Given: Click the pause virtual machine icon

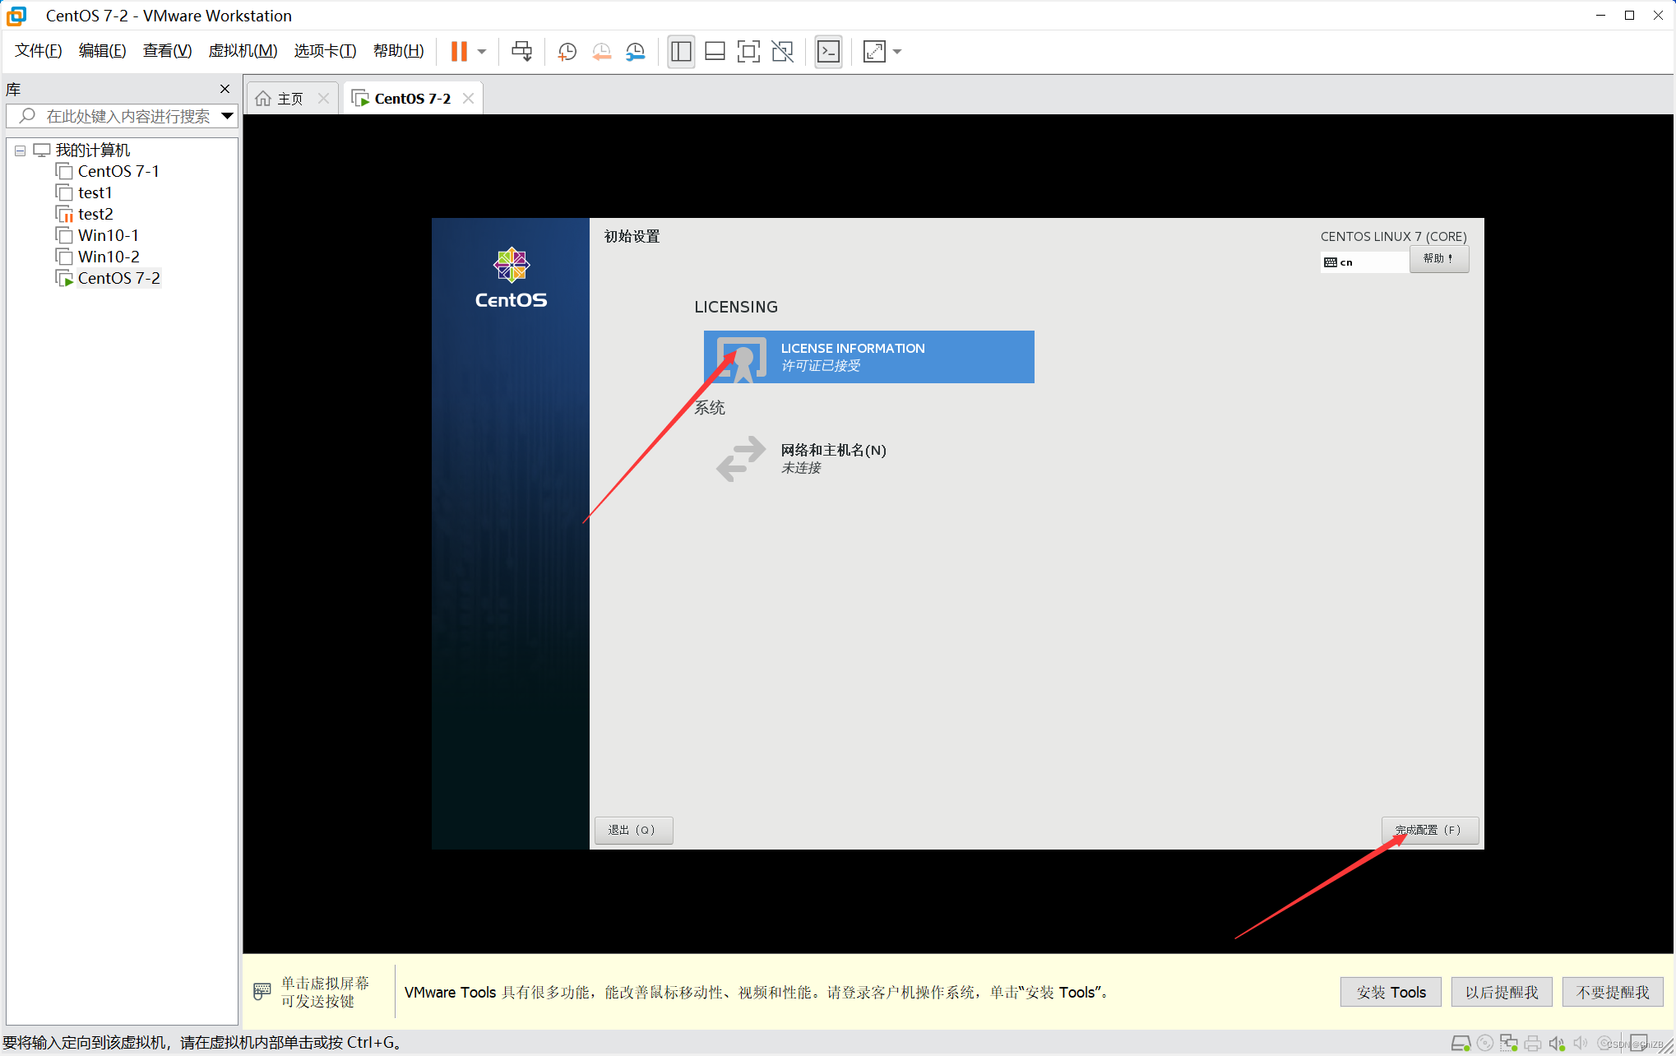Looking at the screenshot, I should tap(459, 52).
